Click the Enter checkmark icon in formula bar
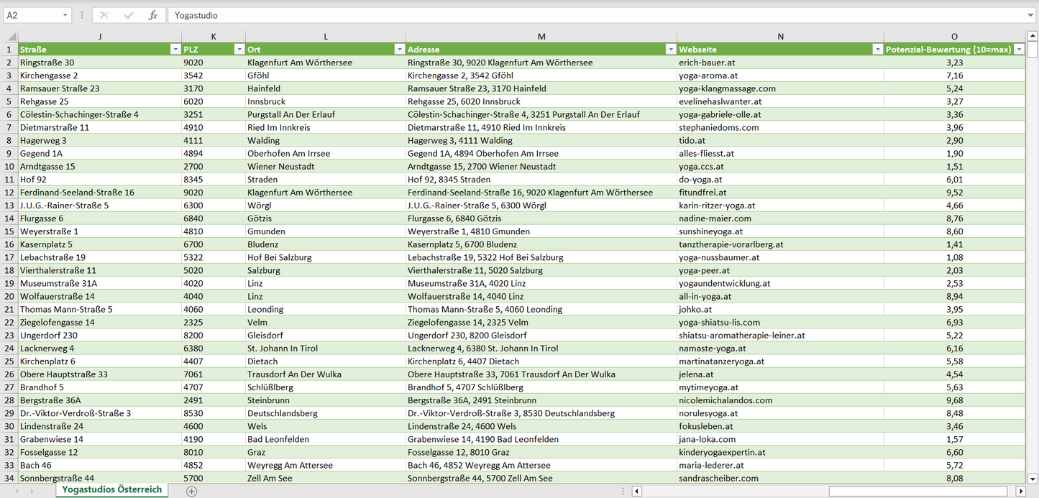1039x498 pixels. point(129,15)
